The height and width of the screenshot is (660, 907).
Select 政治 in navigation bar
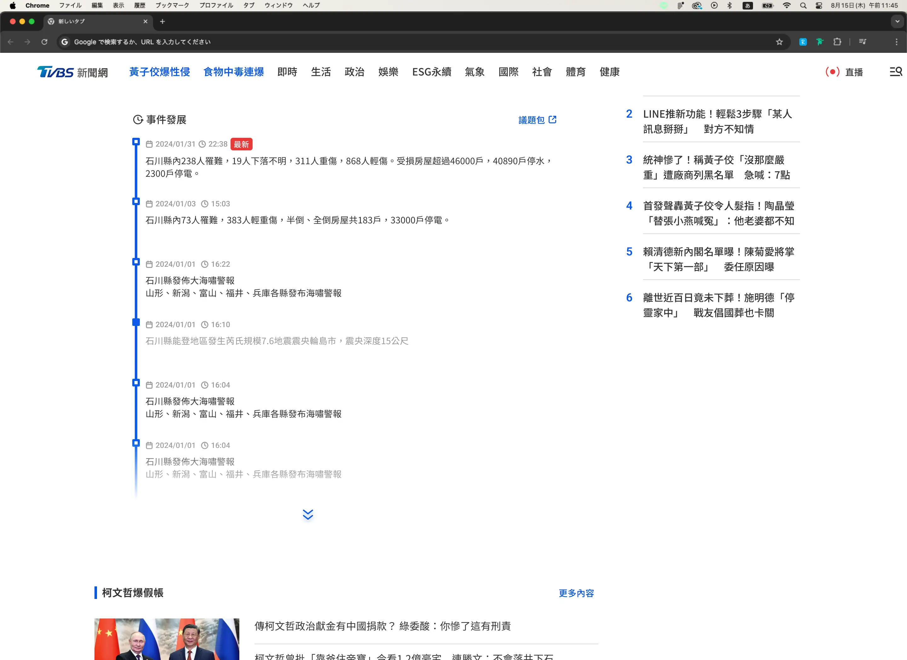tap(354, 72)
